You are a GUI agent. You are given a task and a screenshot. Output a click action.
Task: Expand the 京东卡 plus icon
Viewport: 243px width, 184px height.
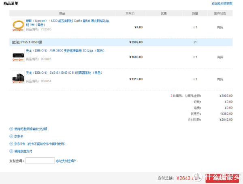click(11, 136)
